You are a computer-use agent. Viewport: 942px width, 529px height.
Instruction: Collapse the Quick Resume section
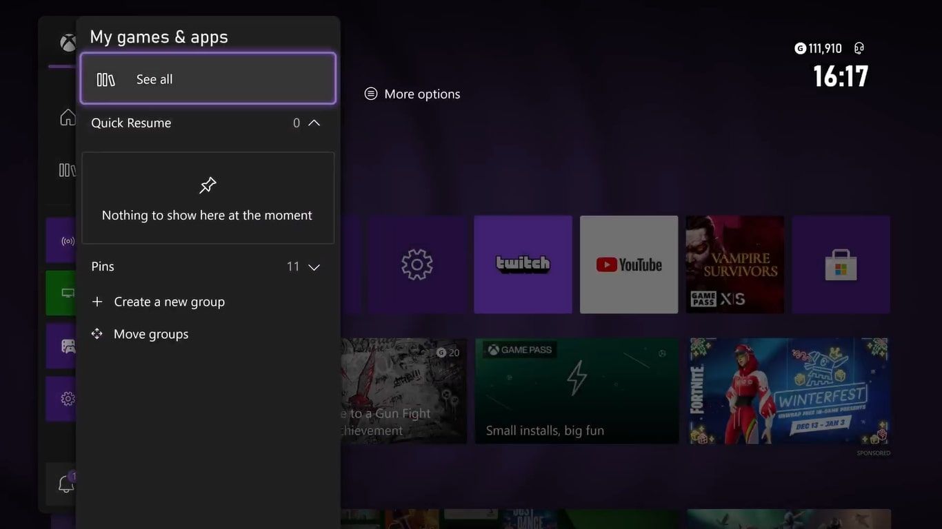coord(314,123)
